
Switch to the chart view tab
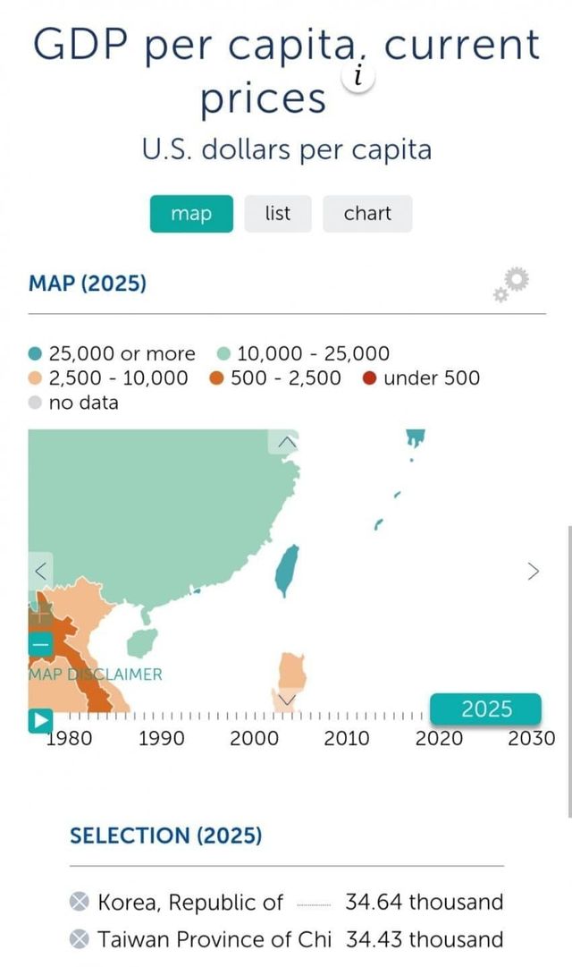tap(366, 214)
